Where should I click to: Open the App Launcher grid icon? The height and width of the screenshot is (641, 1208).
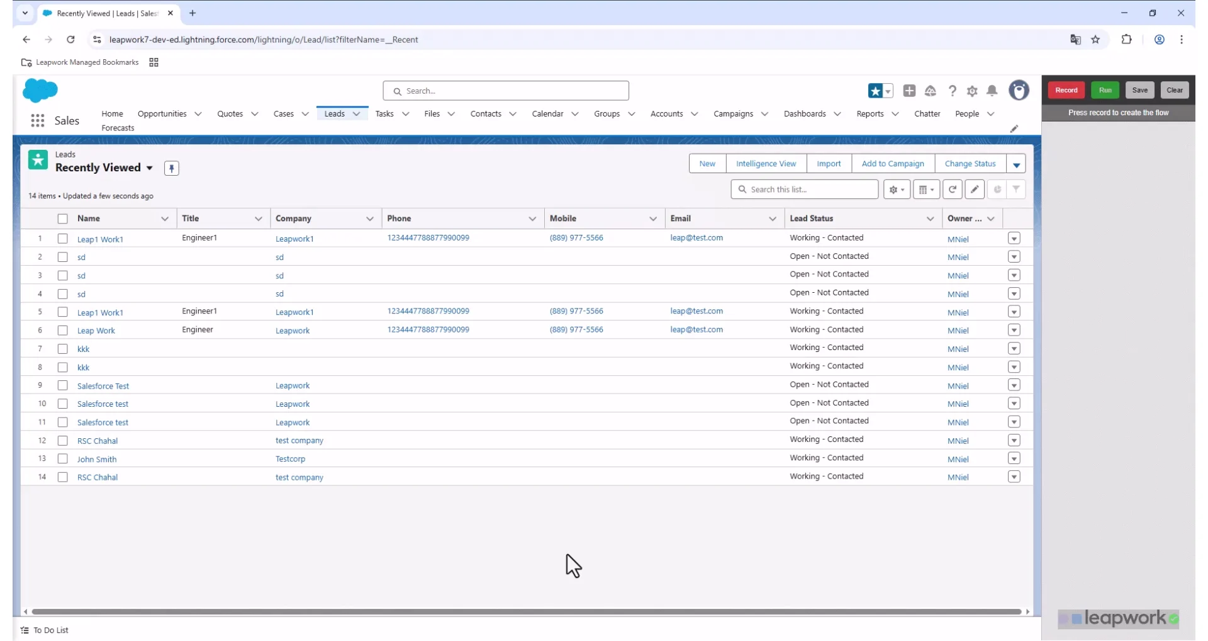(37, 120)
